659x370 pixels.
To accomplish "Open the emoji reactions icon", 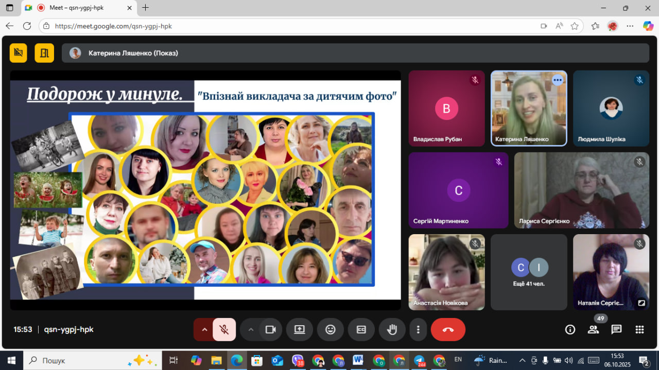I will (331, 329).
